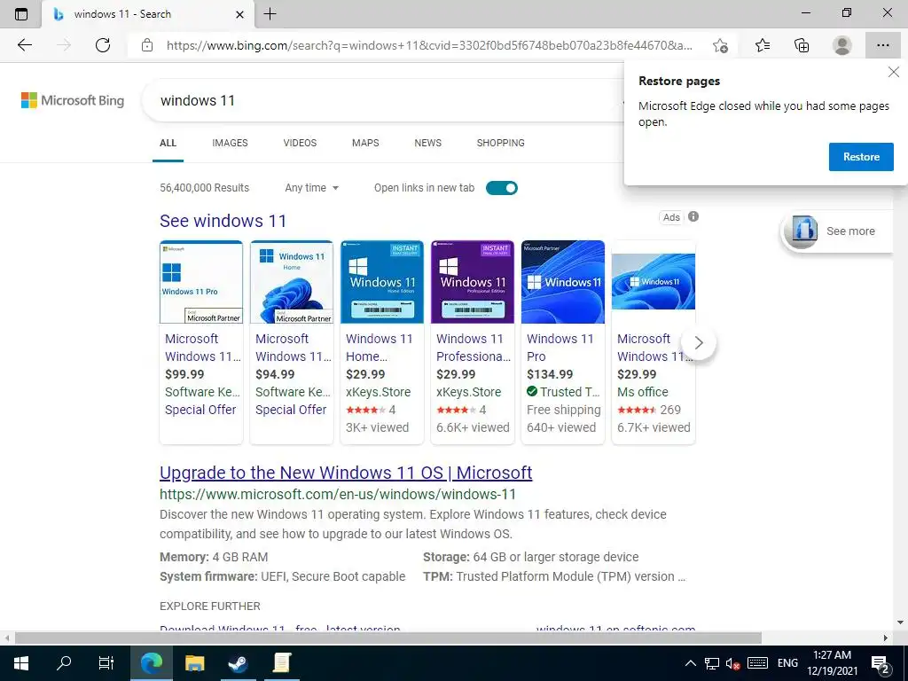Click the Windows 11 Home $94.99 image

click(291, 282)
